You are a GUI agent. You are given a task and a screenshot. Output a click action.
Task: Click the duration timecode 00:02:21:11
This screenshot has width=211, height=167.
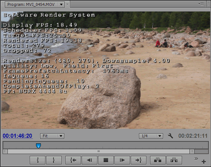[193, 136]
